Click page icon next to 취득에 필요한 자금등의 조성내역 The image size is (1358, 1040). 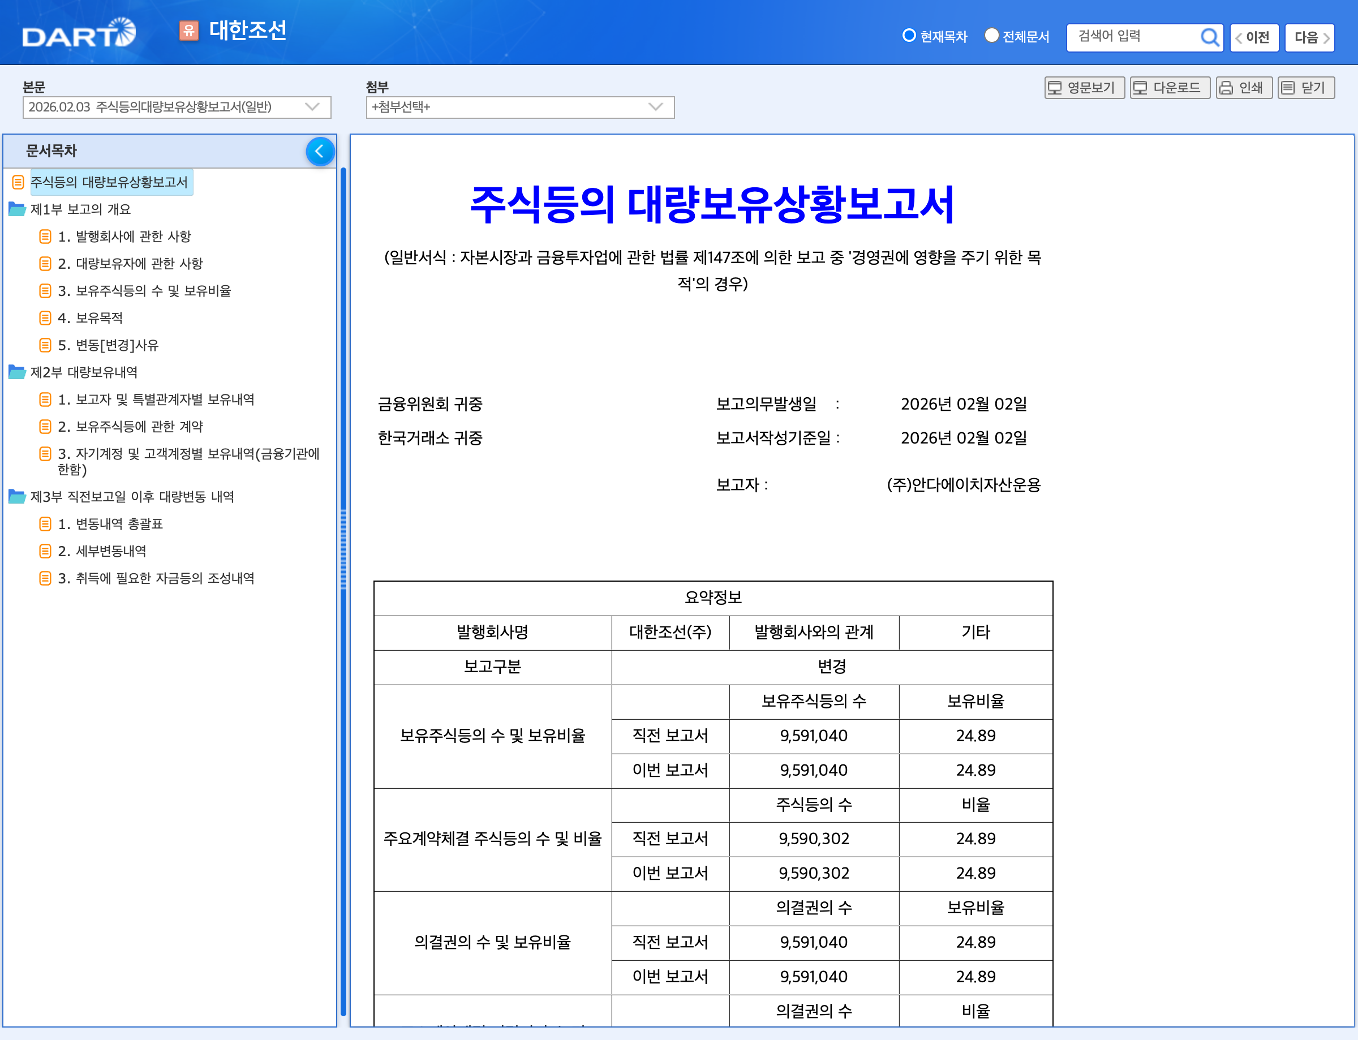(x=45, y=578)
